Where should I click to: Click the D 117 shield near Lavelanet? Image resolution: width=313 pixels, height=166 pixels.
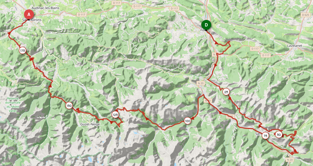click(266, 55)
